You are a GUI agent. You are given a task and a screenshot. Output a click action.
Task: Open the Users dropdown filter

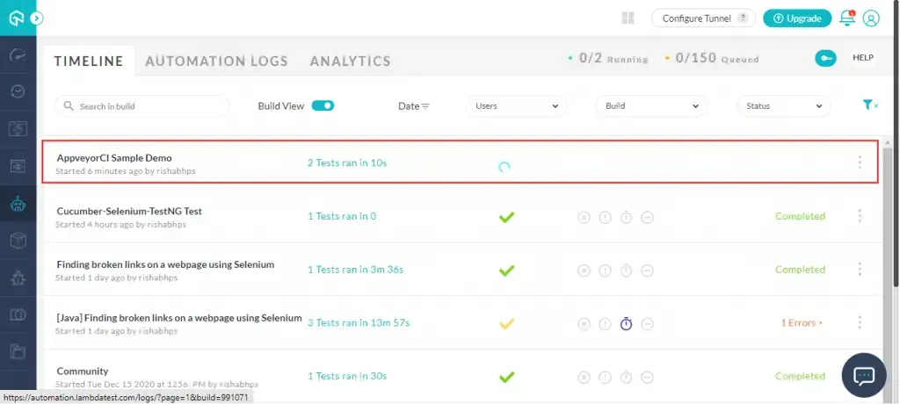(516, 106)
